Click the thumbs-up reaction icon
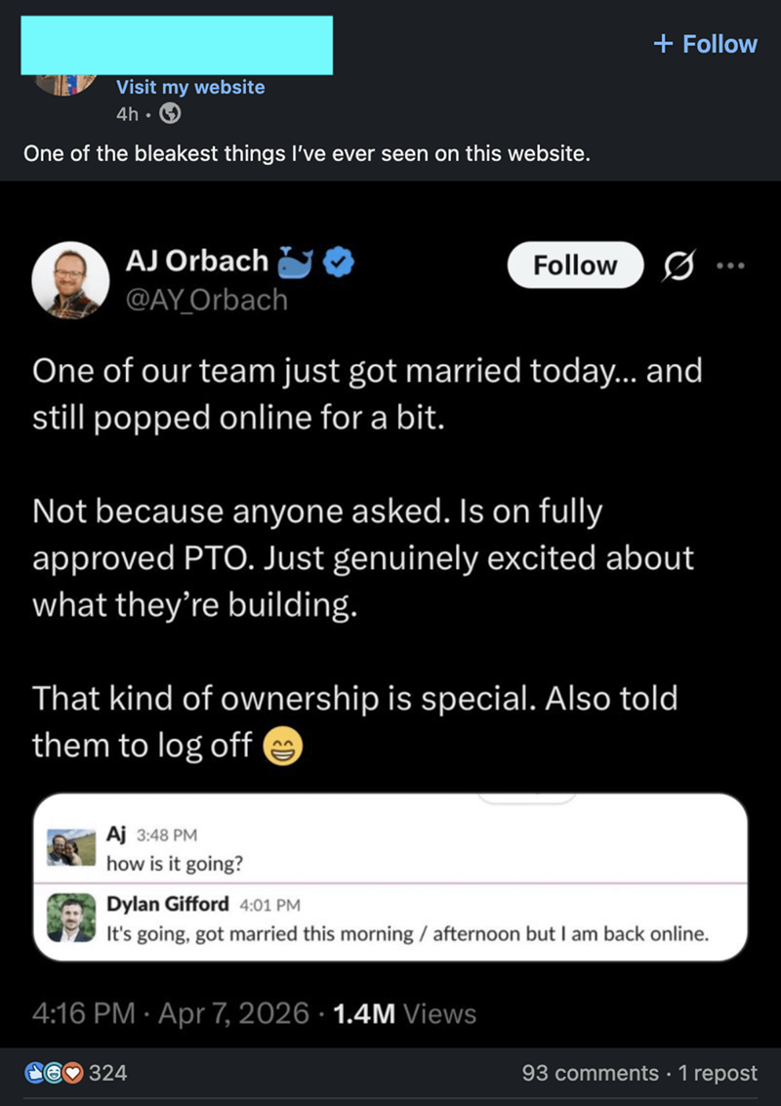 tap(34, 1071)
